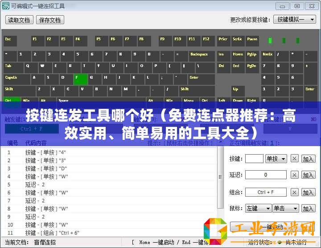Select the Backspace key on virtual keyboard

point(202,56)
